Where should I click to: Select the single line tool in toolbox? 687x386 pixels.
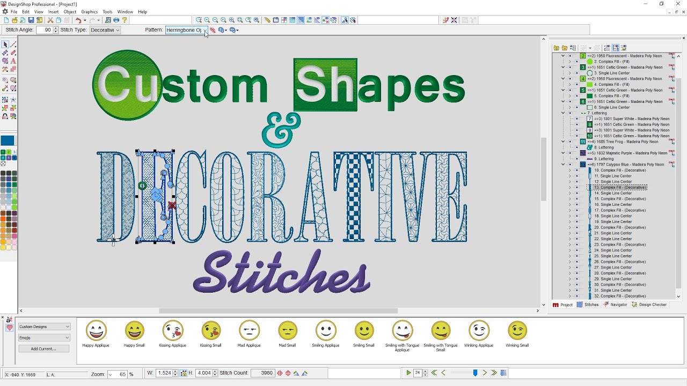[13, 44]
